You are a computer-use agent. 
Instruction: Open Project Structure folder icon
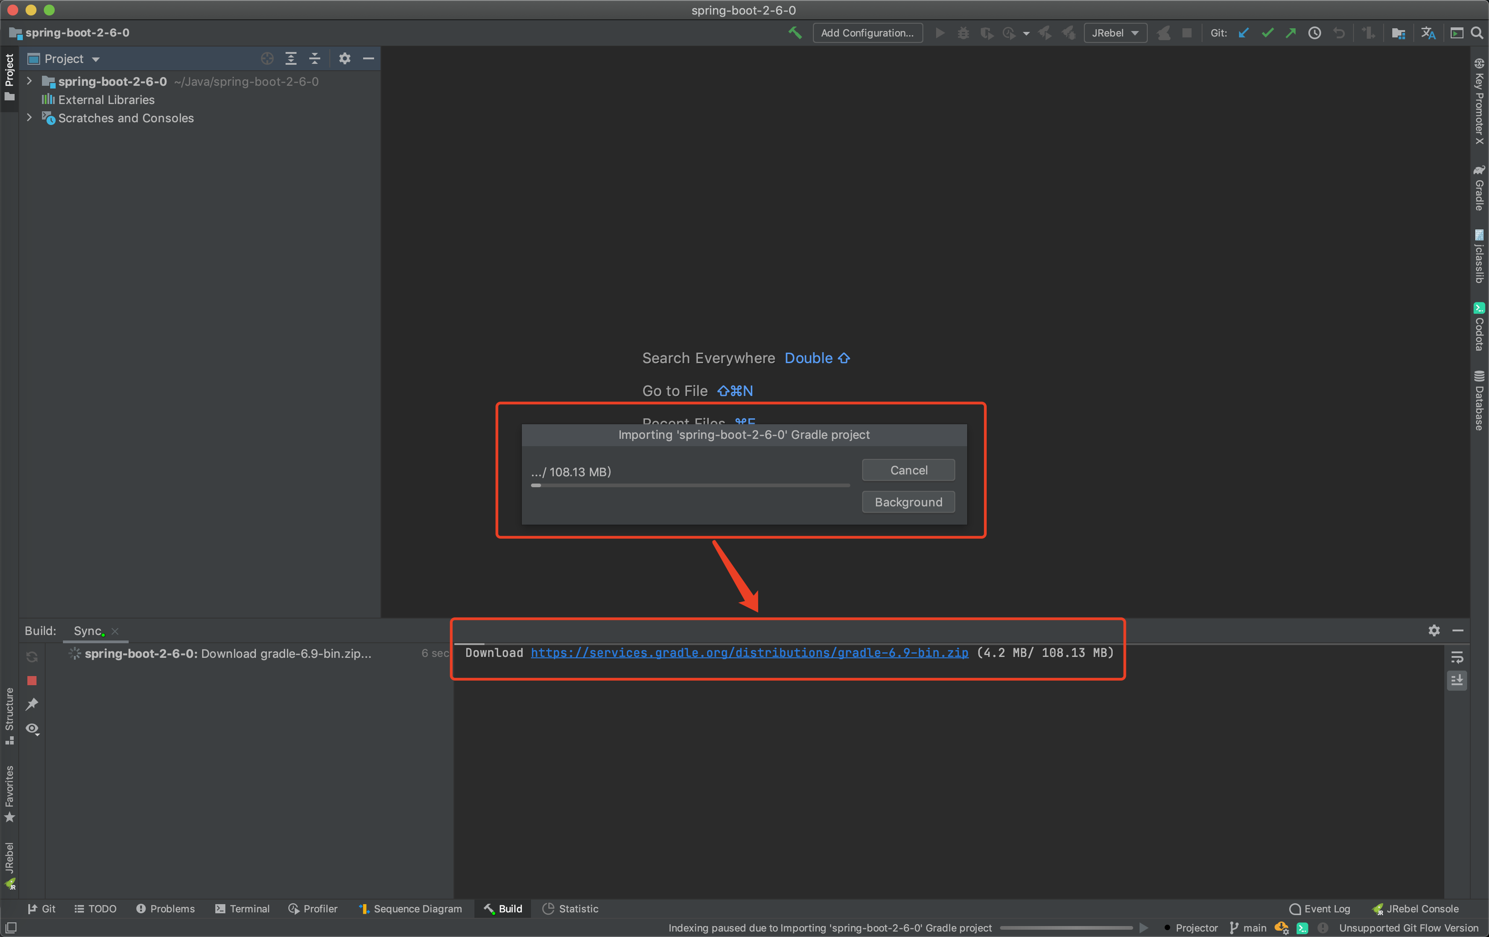pyautogui.click(x=1399, y=33)
